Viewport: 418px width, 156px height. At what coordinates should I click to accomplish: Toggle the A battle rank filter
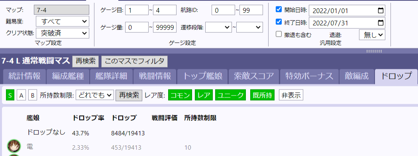tap(22, 95)
